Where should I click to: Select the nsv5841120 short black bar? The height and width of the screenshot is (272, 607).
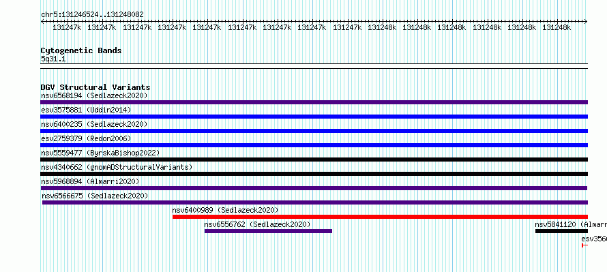point(561,231)
